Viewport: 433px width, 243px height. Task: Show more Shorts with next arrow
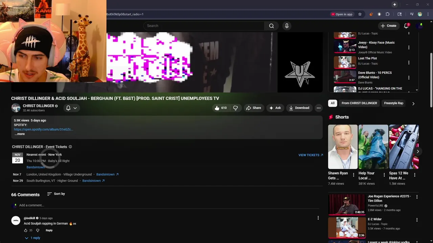coord(418,152)
